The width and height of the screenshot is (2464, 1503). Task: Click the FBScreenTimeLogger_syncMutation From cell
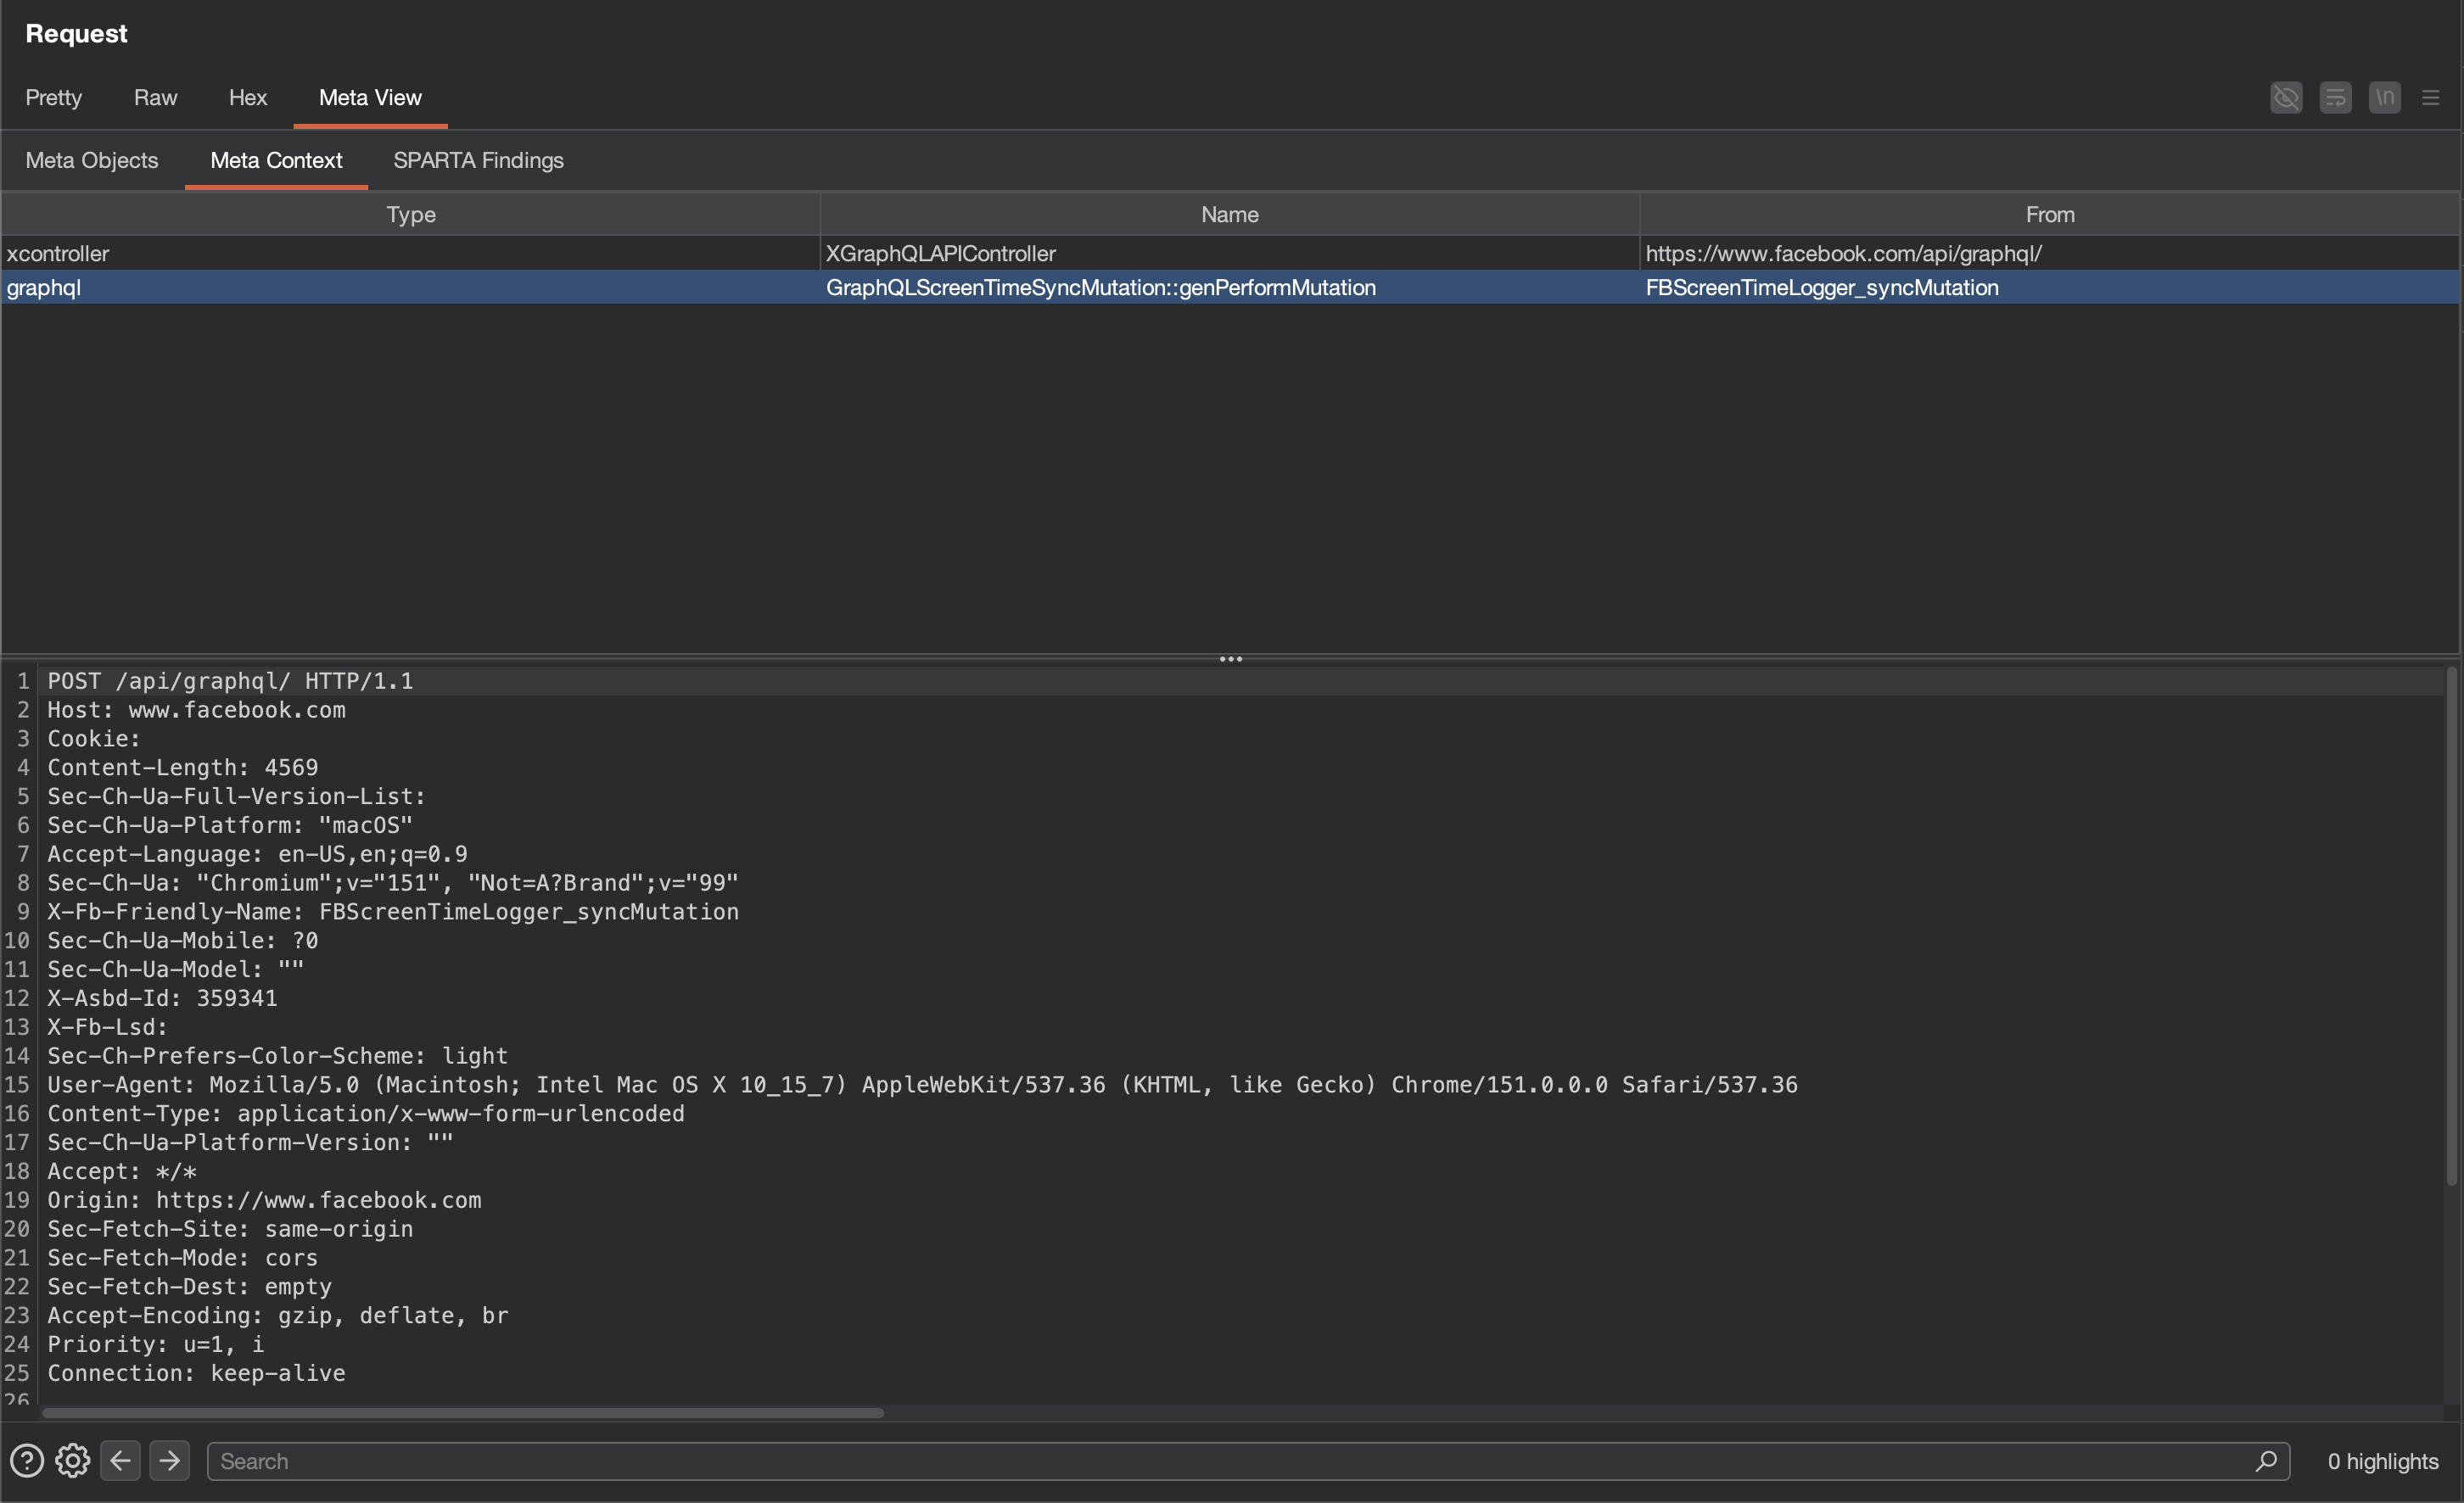(x=2050, y=287)
